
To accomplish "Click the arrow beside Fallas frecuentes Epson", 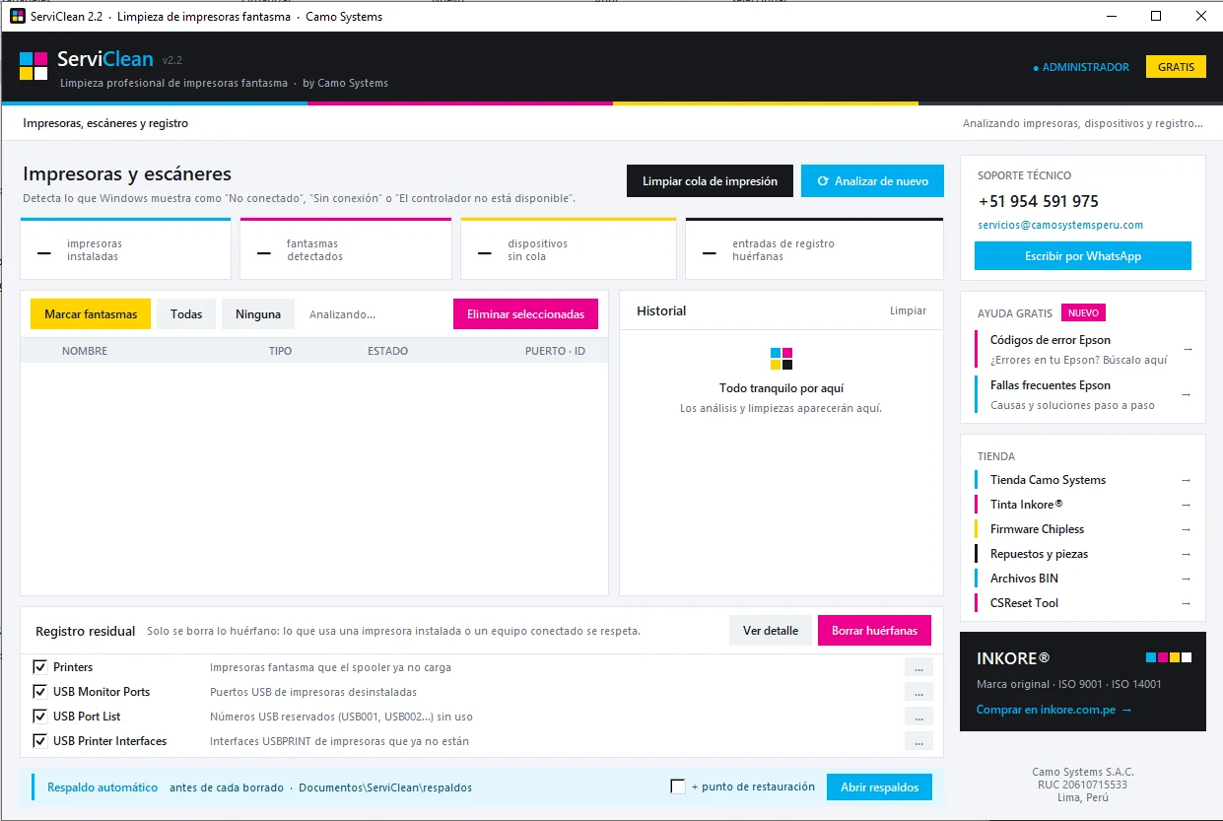I will (x=1187, y=394).
